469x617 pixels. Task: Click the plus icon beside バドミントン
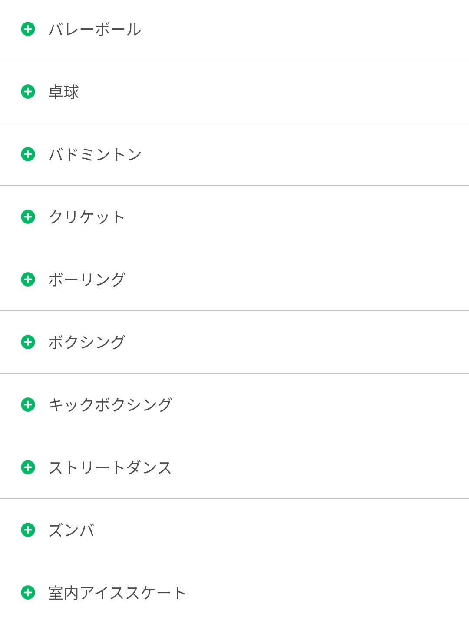pyautogui.click(x=28, y=154)
